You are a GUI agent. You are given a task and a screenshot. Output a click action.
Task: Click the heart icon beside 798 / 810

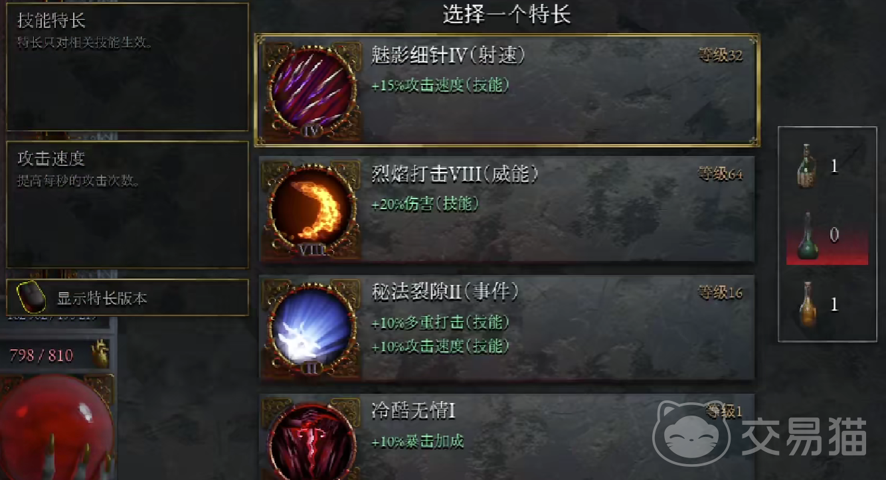(x=99, y=354)
